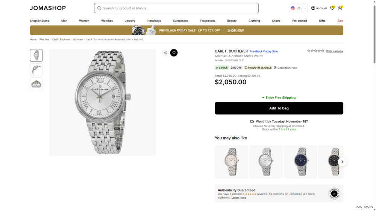Screen dimensions: 376x211
Task: Show next items in You may also like
Action: coord(342,162)
